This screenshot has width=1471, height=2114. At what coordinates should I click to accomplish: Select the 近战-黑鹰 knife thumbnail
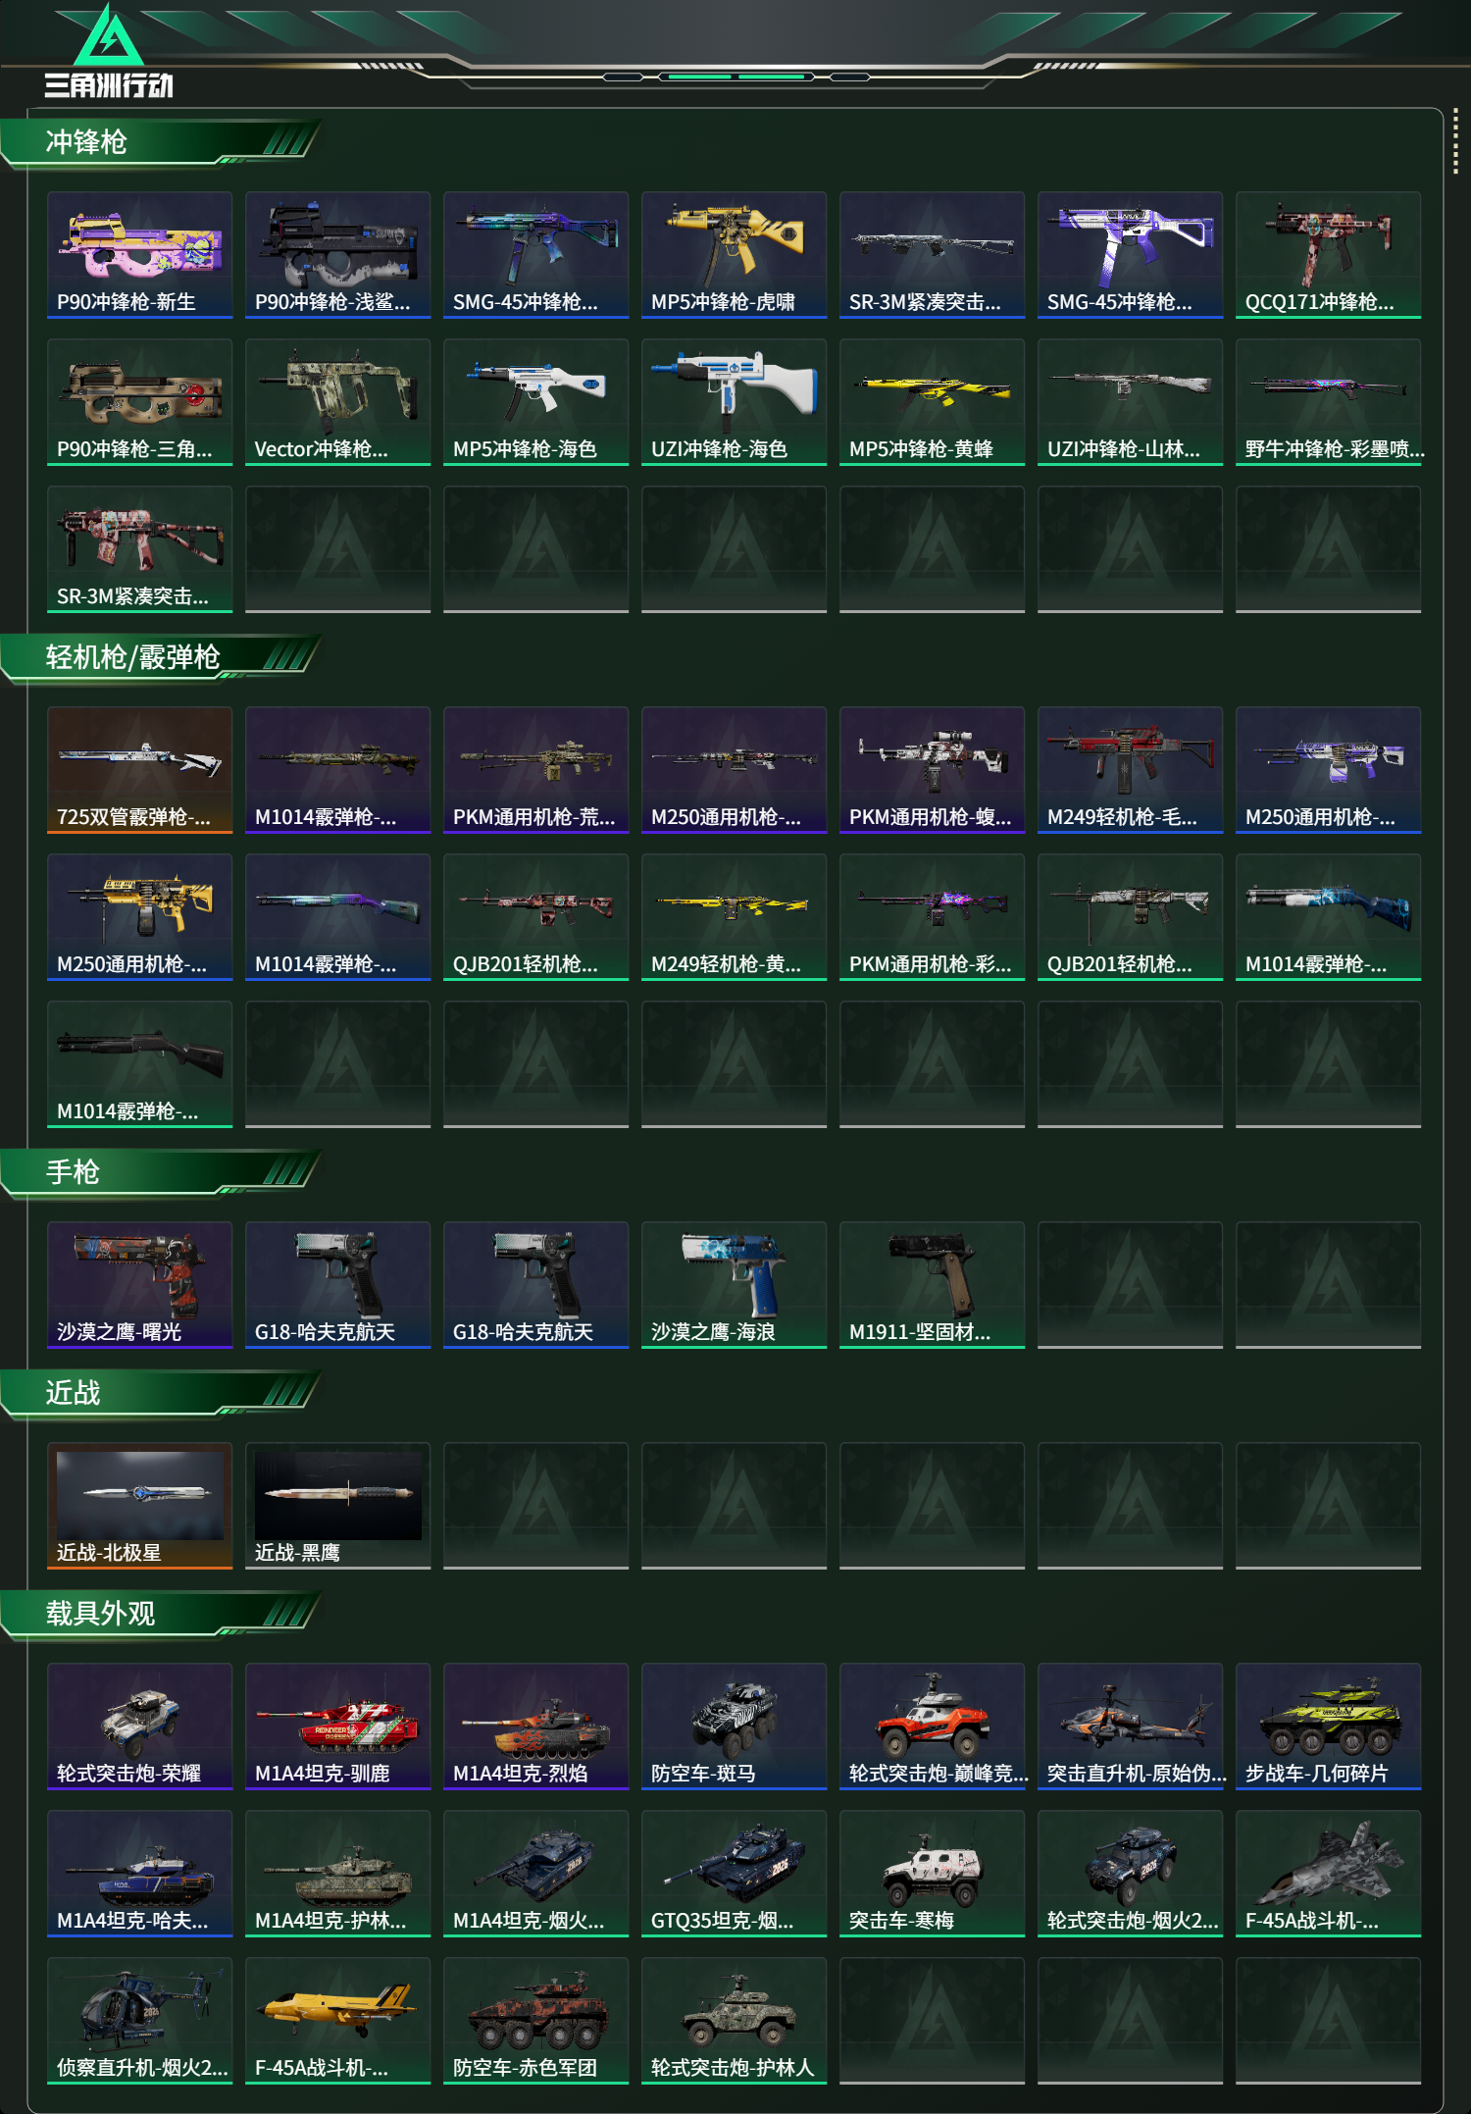point(337,1506)
